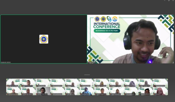Select the UIKA participant with black cap

tap(43, 91)
